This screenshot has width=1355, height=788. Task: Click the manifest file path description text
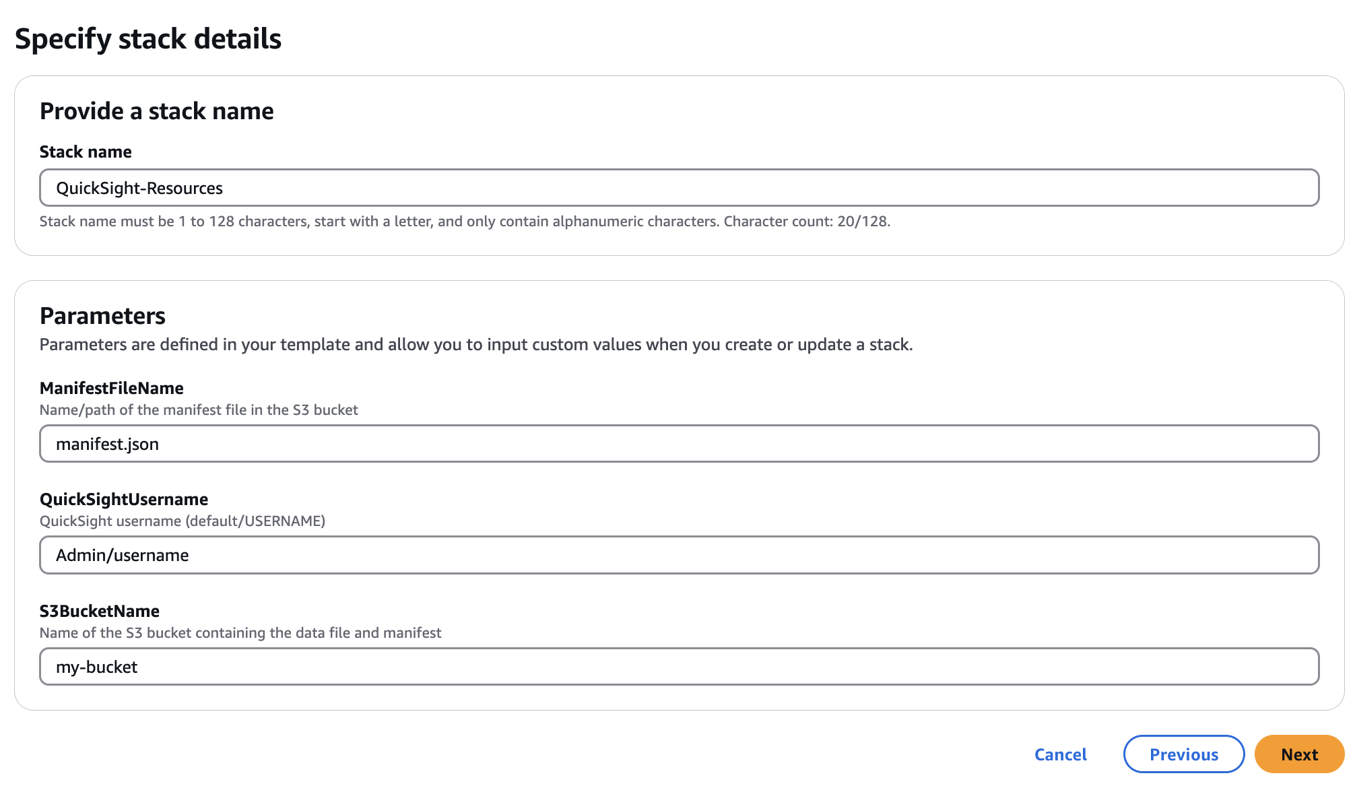click(199, 410)
